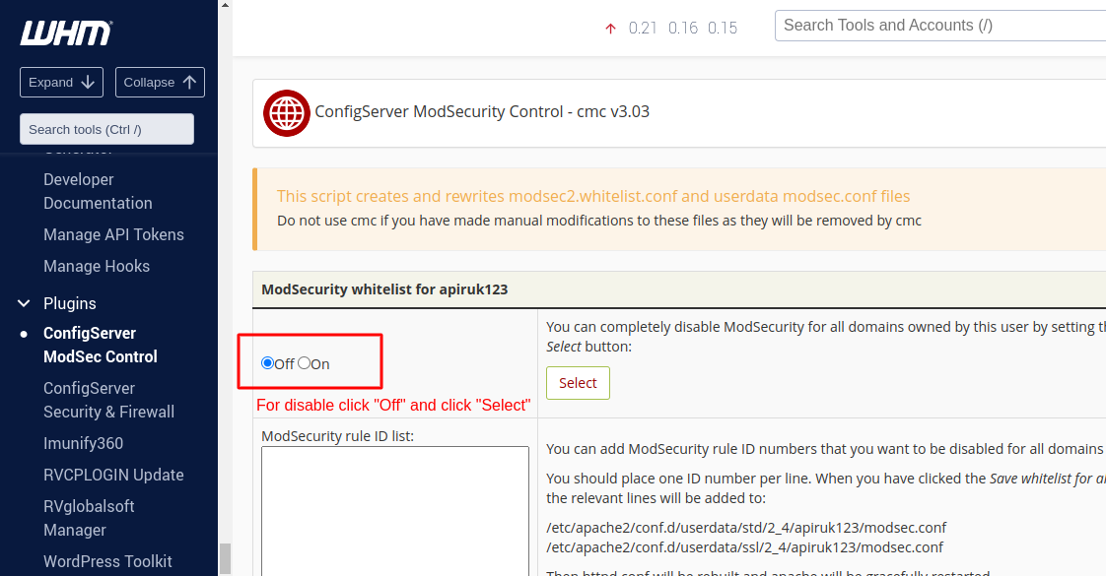Click the ssl modsec.conf file path

point(744,547)
